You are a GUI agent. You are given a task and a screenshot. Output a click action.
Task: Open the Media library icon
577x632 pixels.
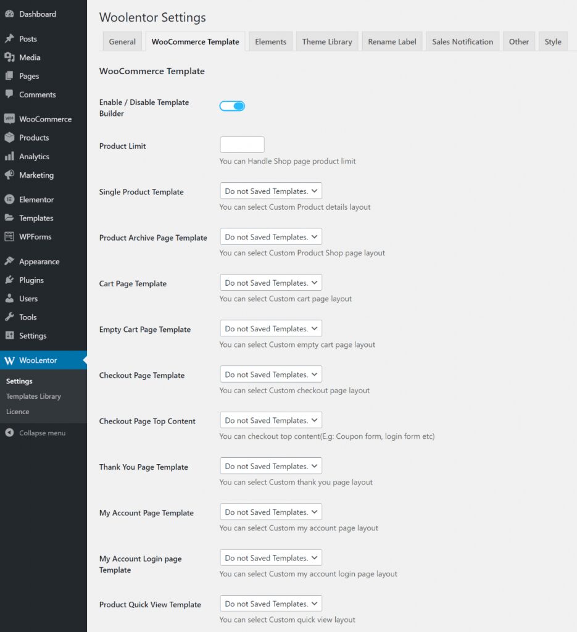10,57
